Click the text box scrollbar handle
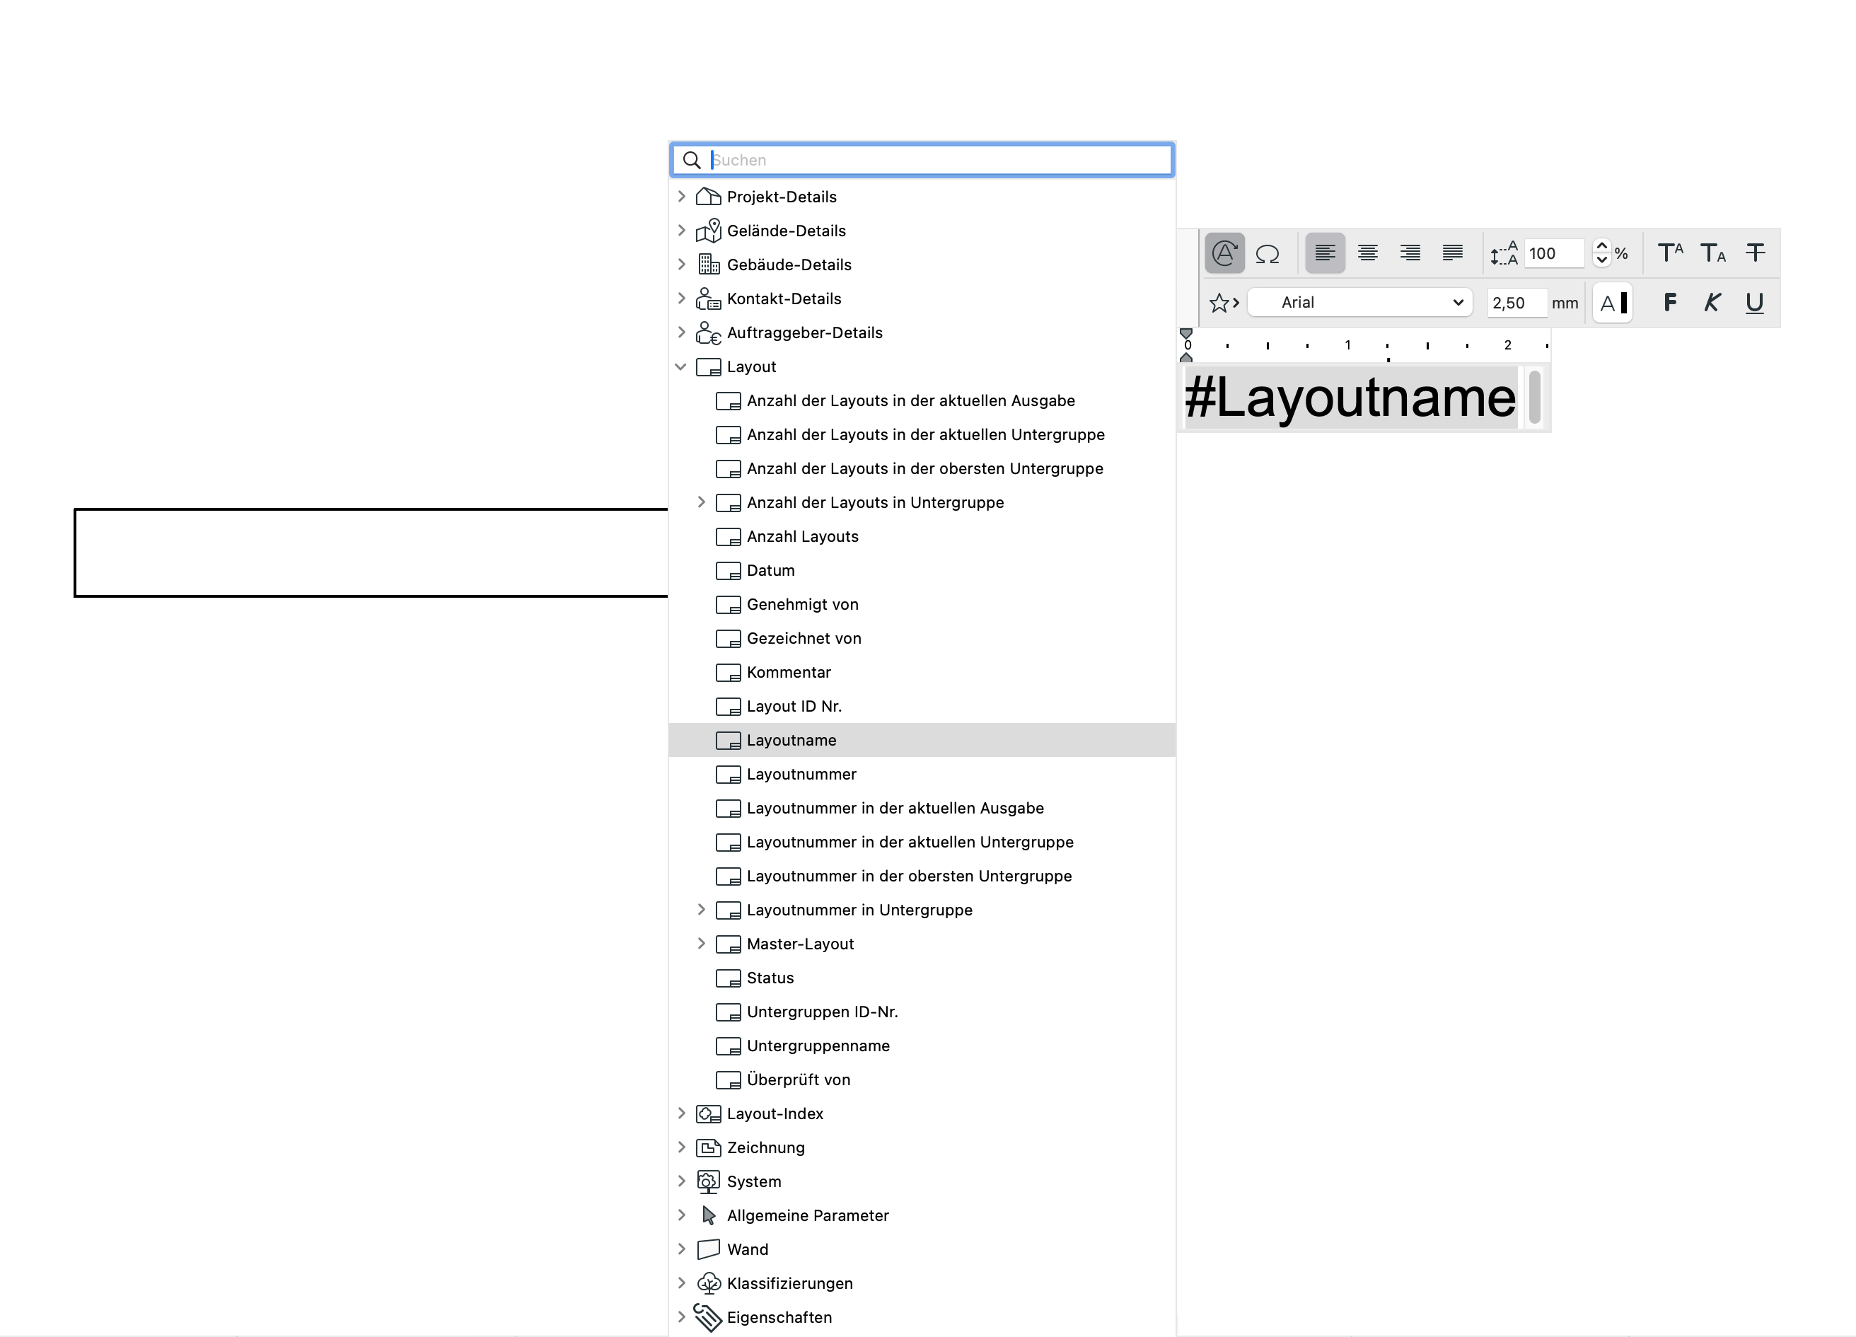This screenshot has height=1337, width=1856. (1535, 397)
